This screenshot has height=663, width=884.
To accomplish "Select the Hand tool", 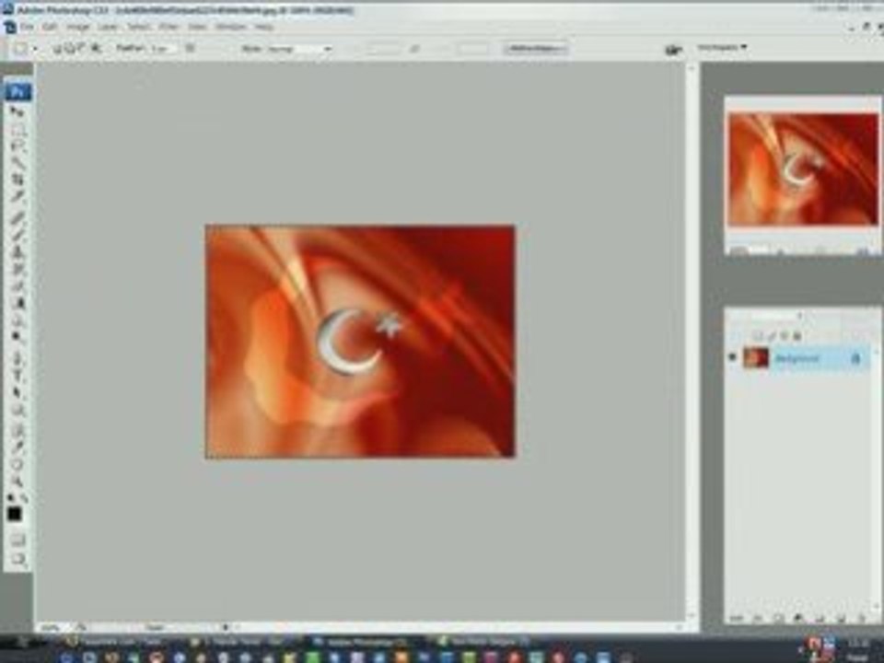I will click(18, 465).
